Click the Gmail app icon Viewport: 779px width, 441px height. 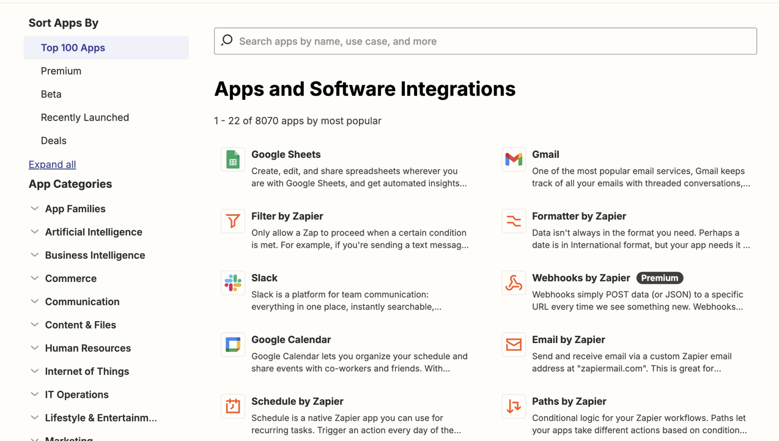tap(514, 159)
